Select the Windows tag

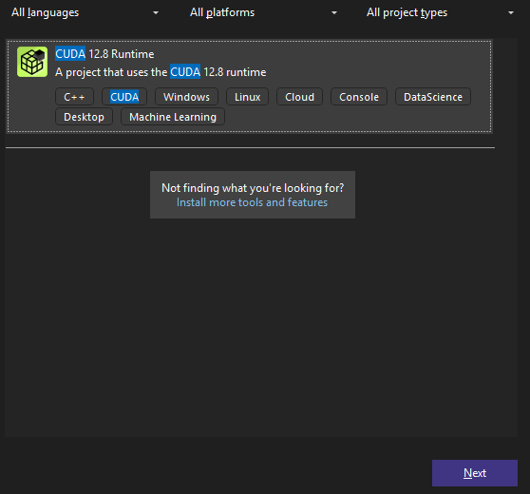[x=186, y=97]
